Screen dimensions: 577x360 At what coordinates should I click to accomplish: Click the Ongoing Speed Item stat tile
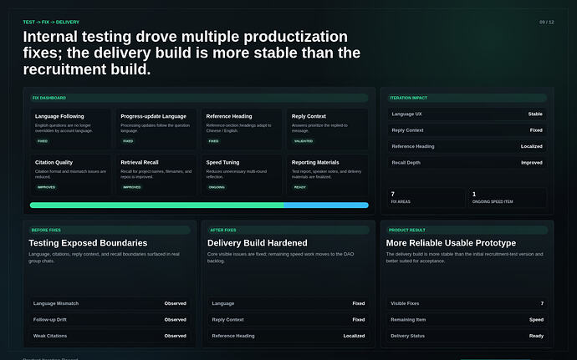pos(508,197)
